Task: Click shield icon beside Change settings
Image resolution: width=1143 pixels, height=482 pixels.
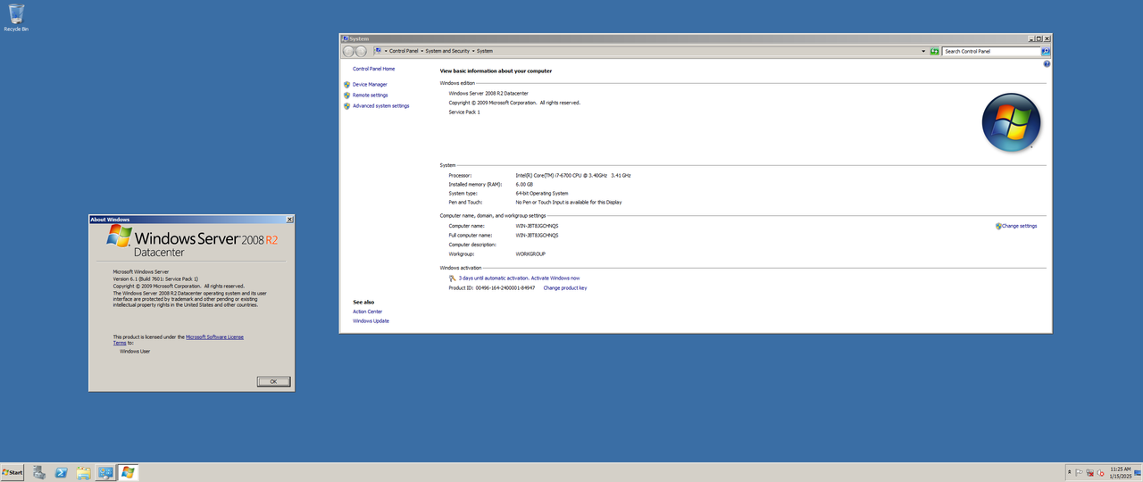Action: pyautogui.click(x=998, y=226)
